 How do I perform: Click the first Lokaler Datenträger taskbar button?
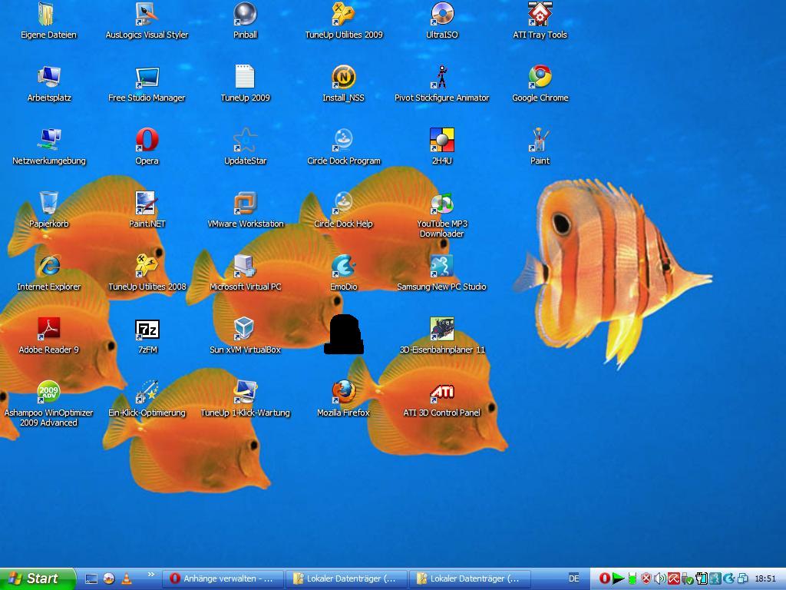click(x=346, y=578)
